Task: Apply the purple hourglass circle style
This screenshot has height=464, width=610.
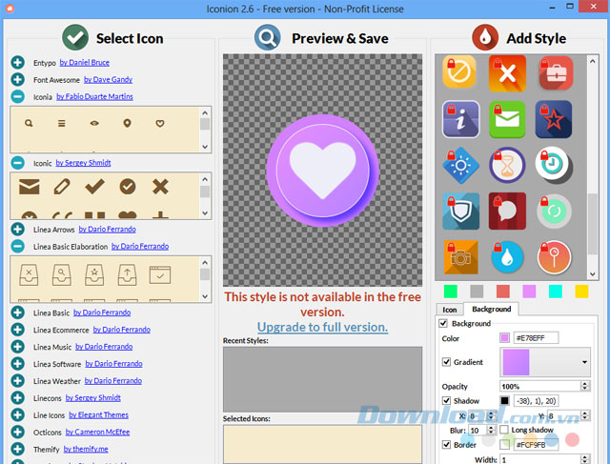Action: 507,166
